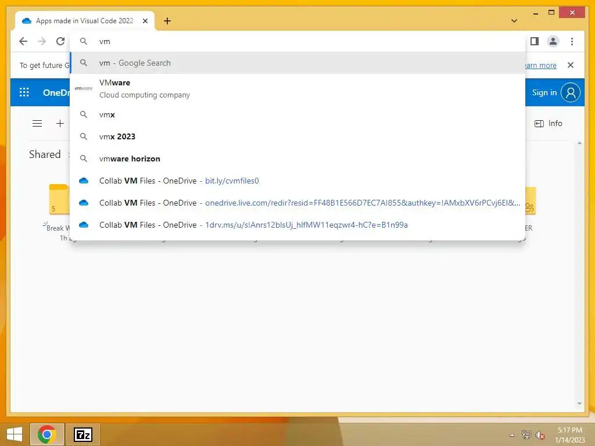Open a new tab with the plus button
The image size is (595, 446).
pos(167,21)
